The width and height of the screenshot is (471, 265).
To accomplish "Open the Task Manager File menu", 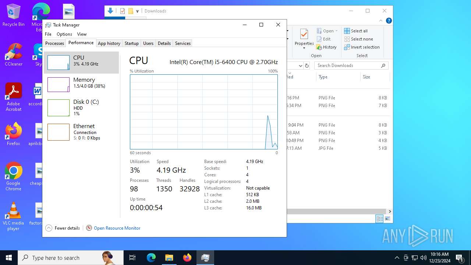I will 48,34.
